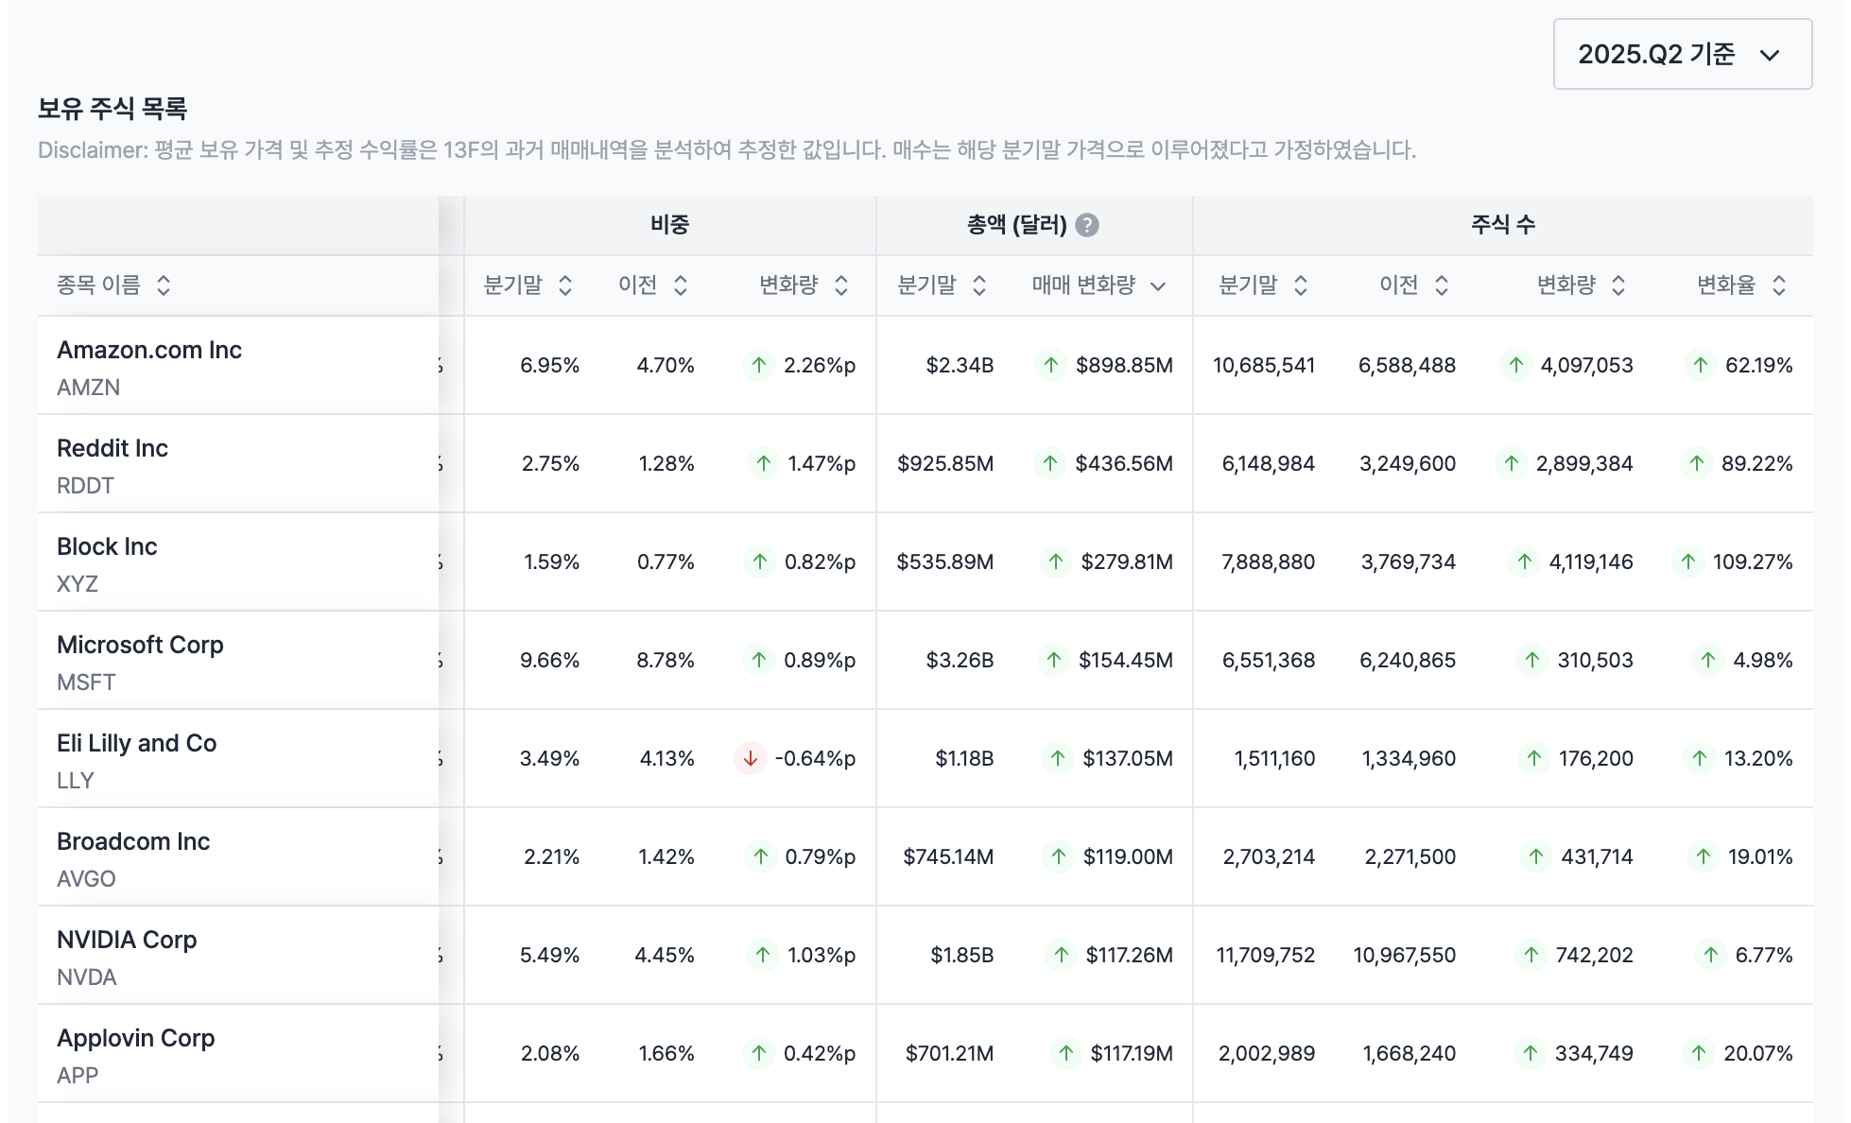
Task: Click the AVGO ticker symbol
Action: 86,879
